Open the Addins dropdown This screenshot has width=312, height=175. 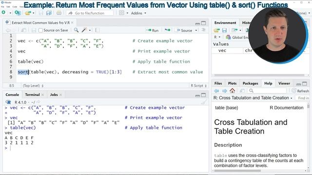(138, 13)
